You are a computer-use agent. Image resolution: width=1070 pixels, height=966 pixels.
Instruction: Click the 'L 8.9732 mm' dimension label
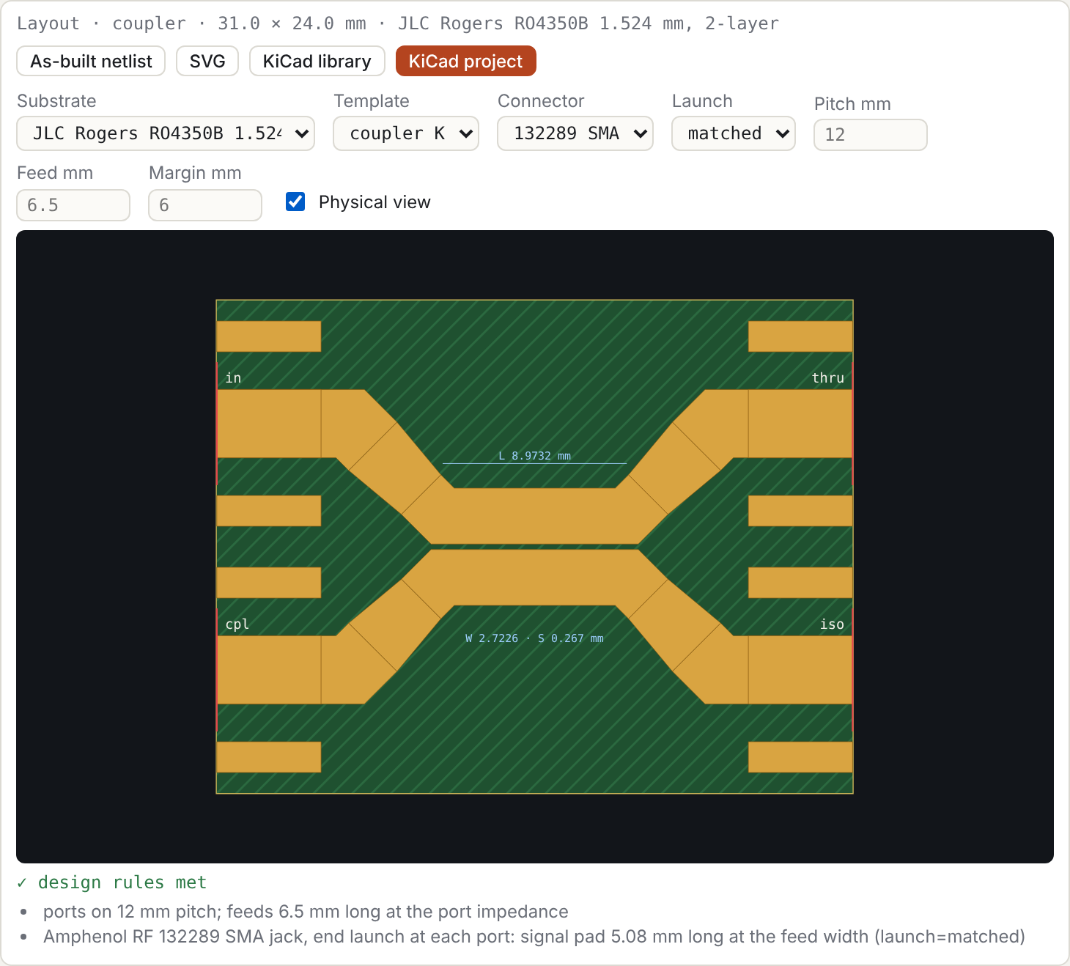coord(534,456)
